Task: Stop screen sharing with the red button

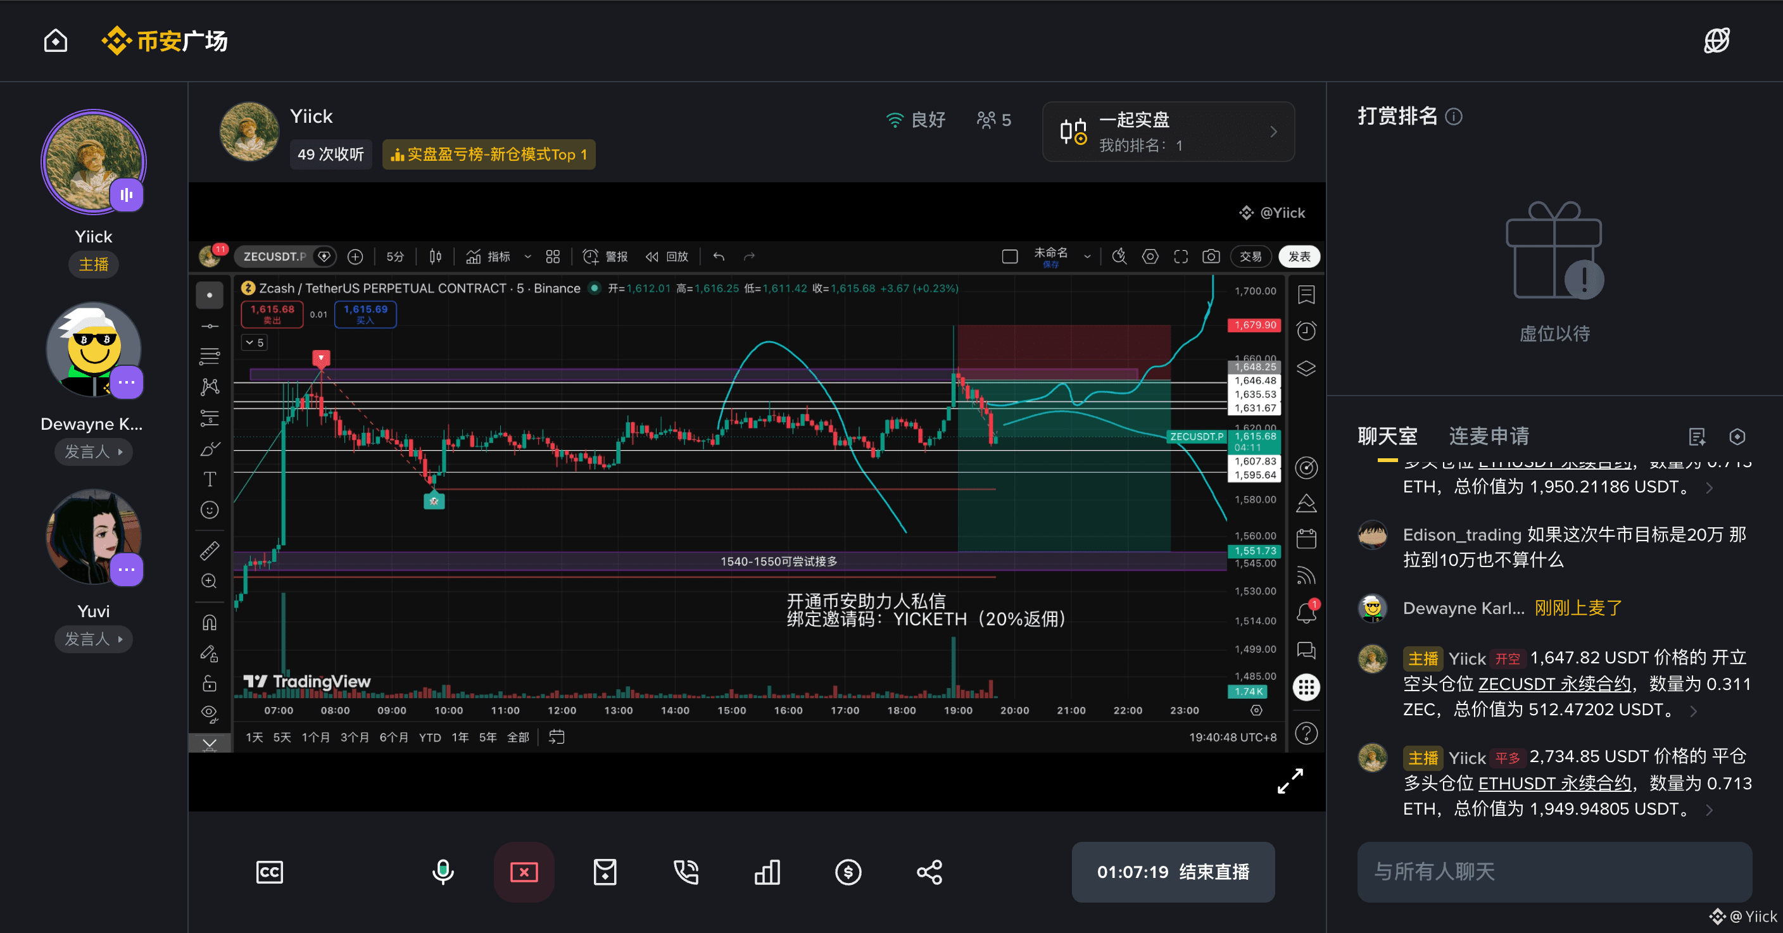Action: (x=524, y=872)
